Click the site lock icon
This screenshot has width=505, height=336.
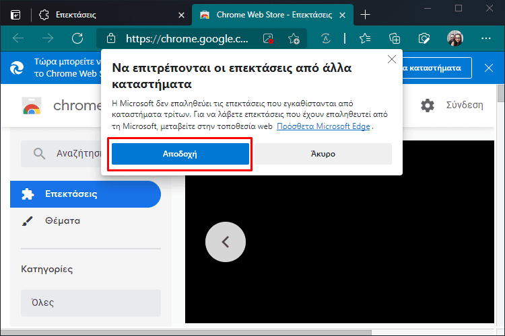111,38
